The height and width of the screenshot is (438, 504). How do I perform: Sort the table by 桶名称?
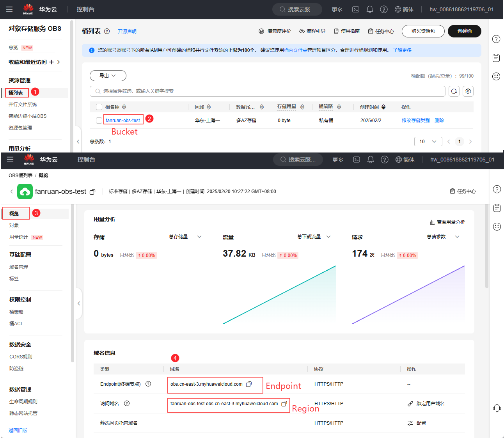tap(124, 107)
